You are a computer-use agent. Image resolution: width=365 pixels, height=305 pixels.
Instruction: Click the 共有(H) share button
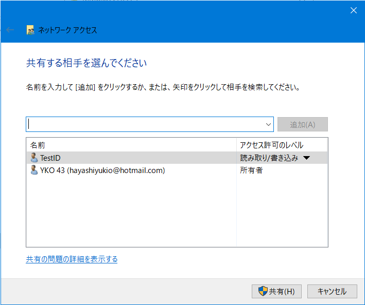276,291
